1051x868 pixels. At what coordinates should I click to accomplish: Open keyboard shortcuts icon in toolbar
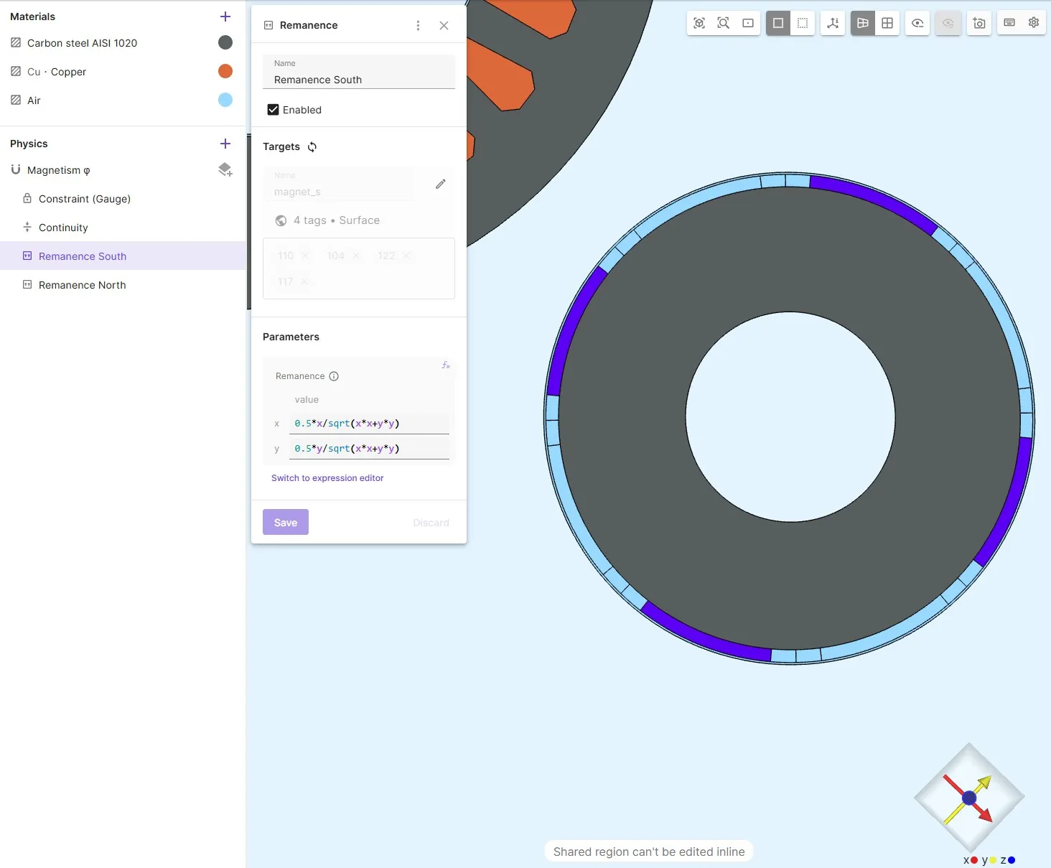point(1009,23)
